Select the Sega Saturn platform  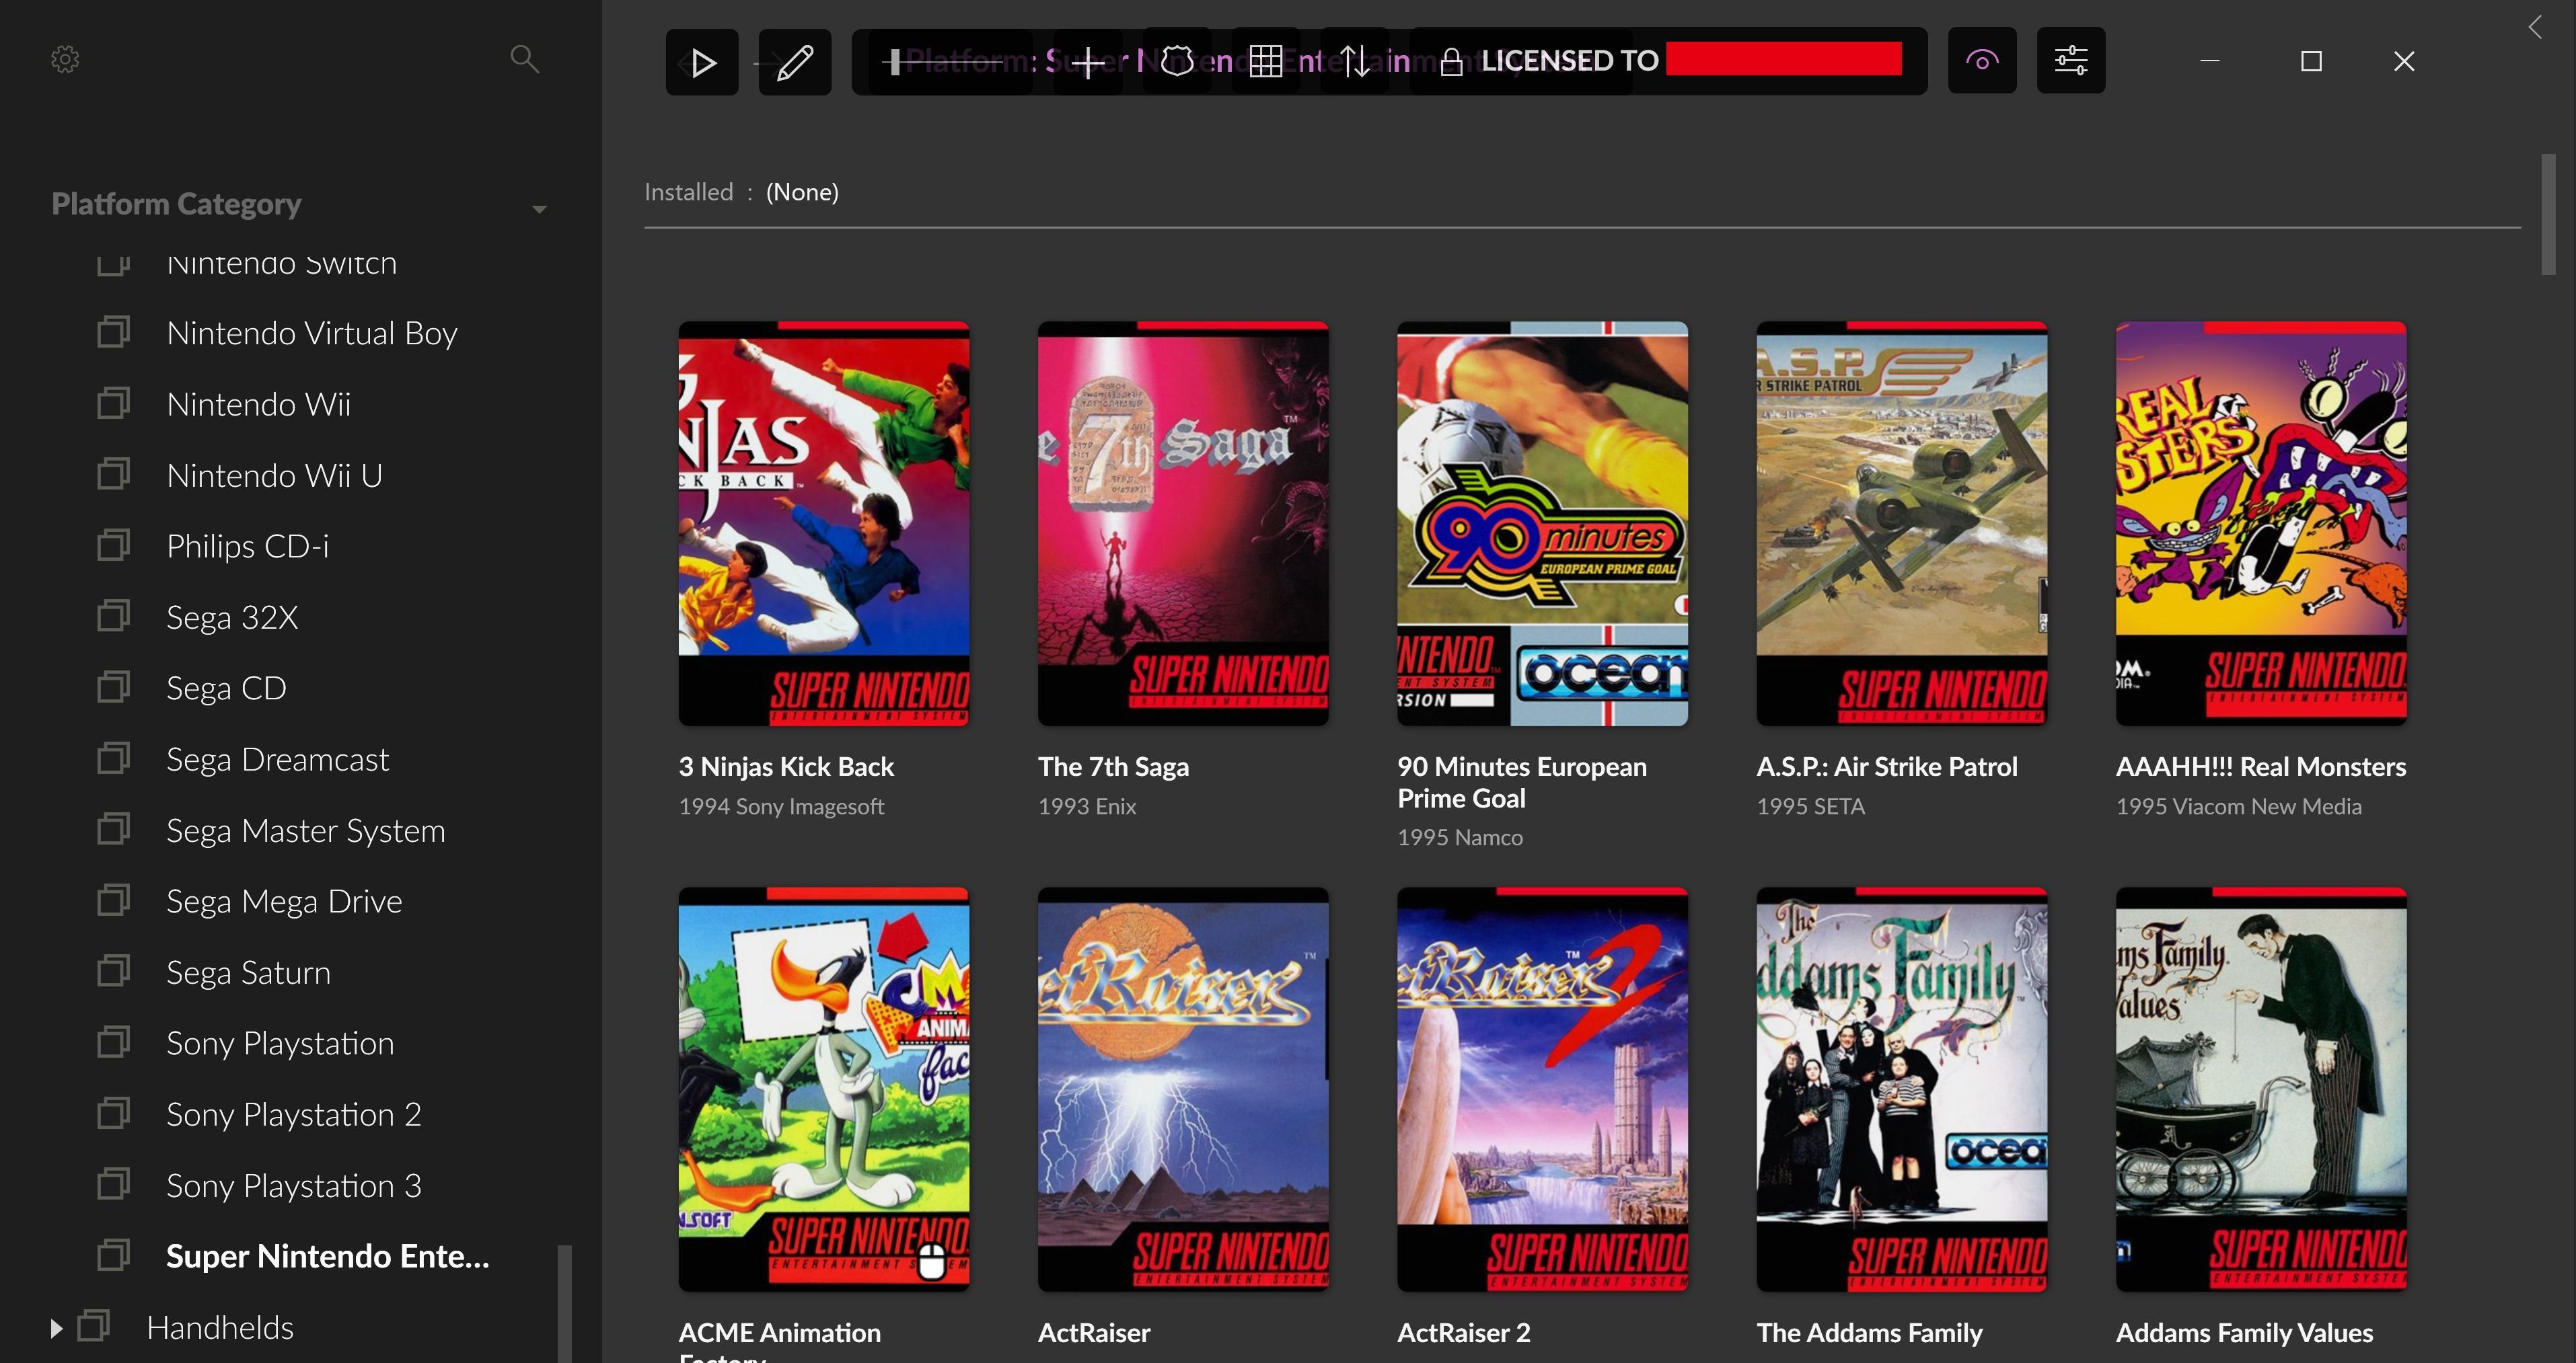coord(248,973)
